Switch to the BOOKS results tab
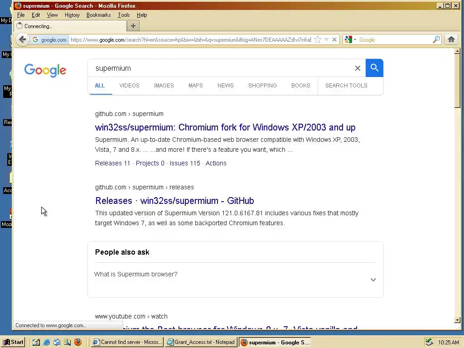This screenshot has height=348, width=464. pos(301,86)
